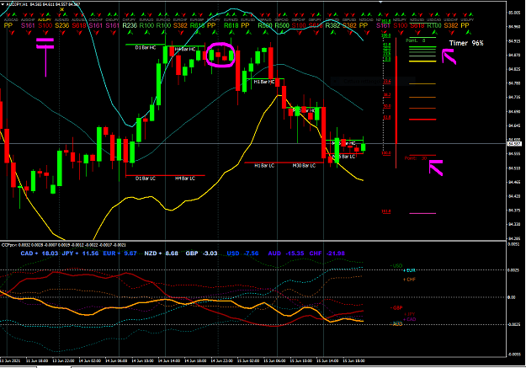Click the D1 Bar HC label
Image resolution: width=526 pixels, height=368 pixels.
click(x=146, y=48)
